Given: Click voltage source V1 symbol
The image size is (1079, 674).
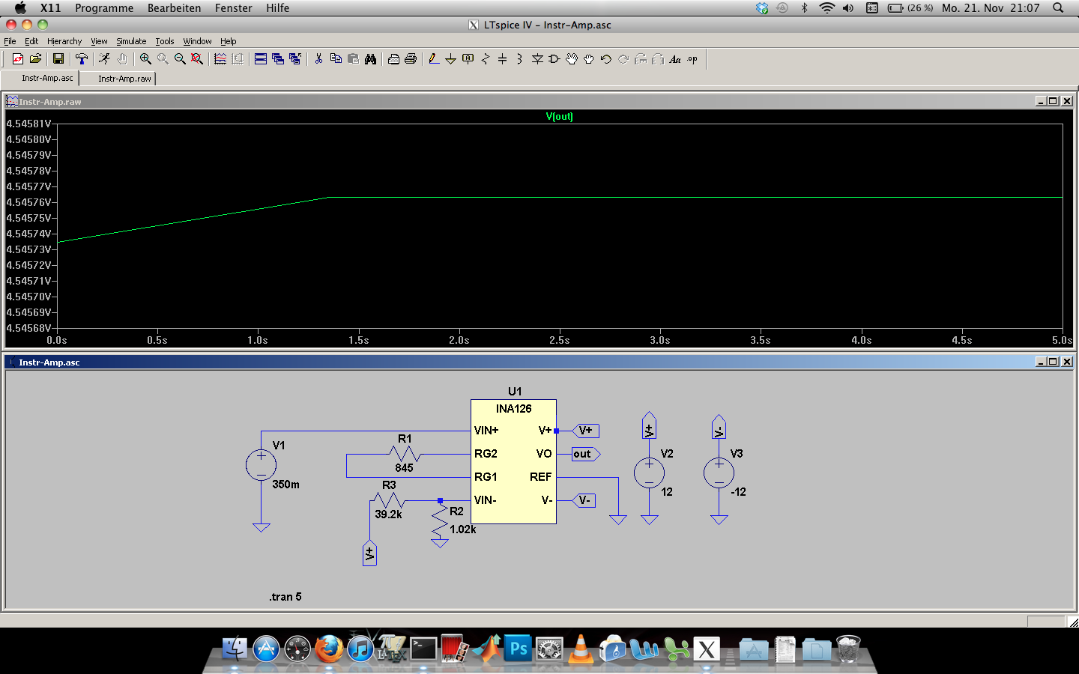Looking at the screenshot, I should click(261, 465).
